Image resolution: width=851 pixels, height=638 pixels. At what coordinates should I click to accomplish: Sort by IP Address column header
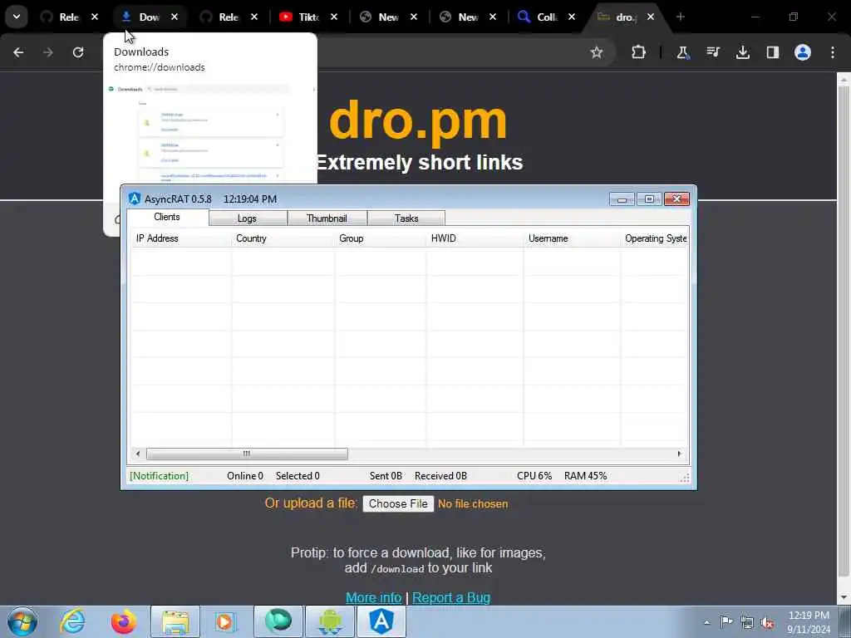(x=181, y=238)
